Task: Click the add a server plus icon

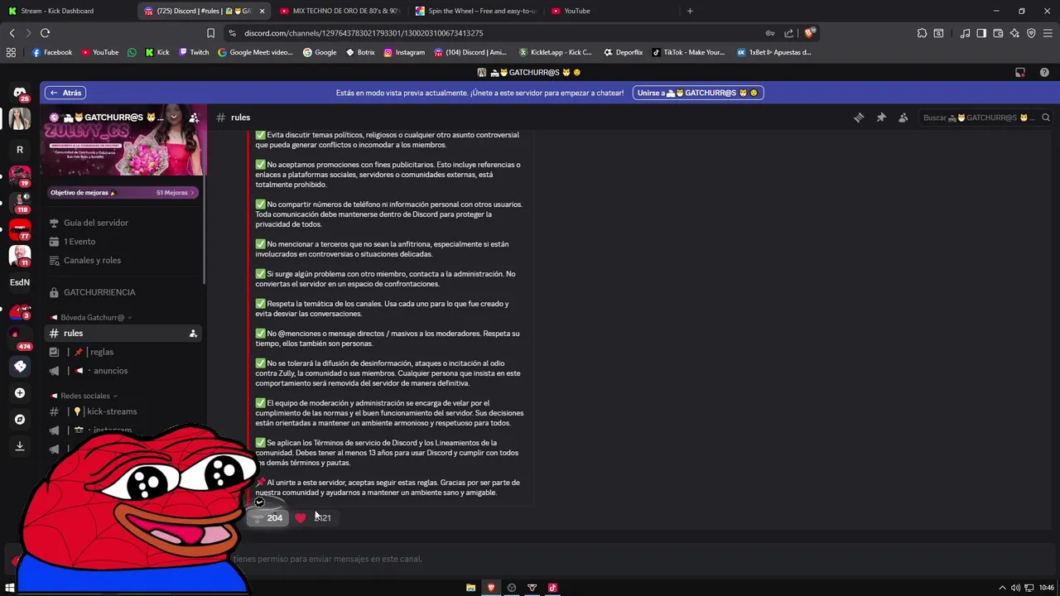Action: (x=20, y=393)
